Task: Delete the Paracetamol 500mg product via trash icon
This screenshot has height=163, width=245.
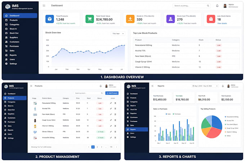Action: tap(115, 103)
